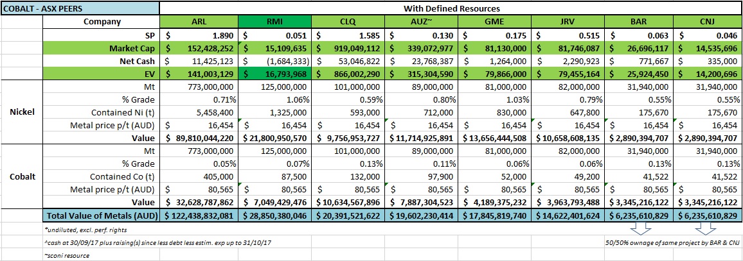Select the Cobalt section label
The height and width of the screenshot is (261, 743).
click(x=22, y=176)
